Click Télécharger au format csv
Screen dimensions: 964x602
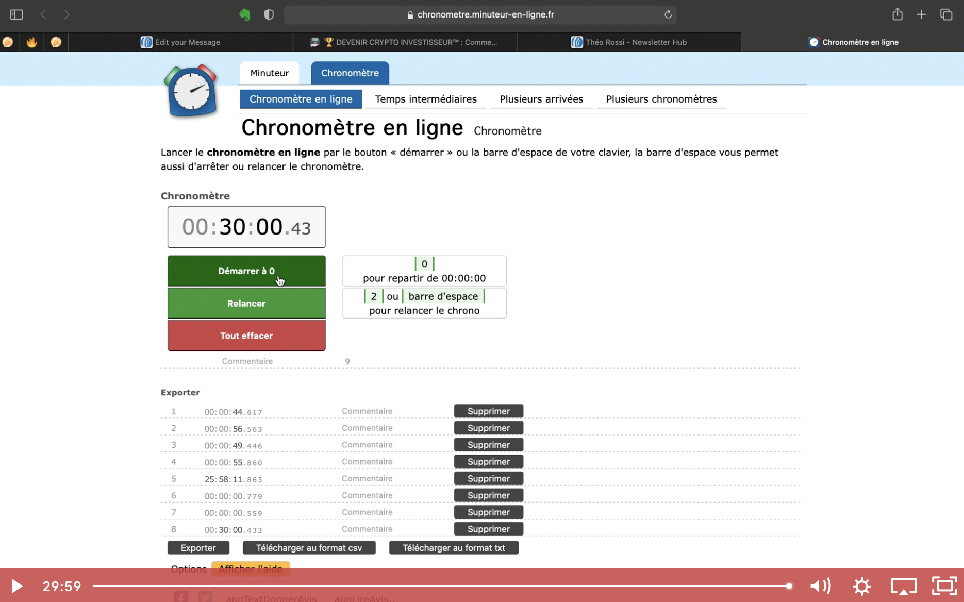(x=309, y=548)
